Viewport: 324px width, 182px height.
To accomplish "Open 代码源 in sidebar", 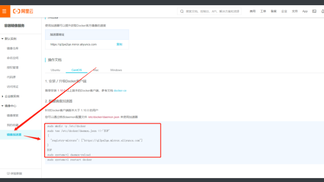I will tap(11, 77).
